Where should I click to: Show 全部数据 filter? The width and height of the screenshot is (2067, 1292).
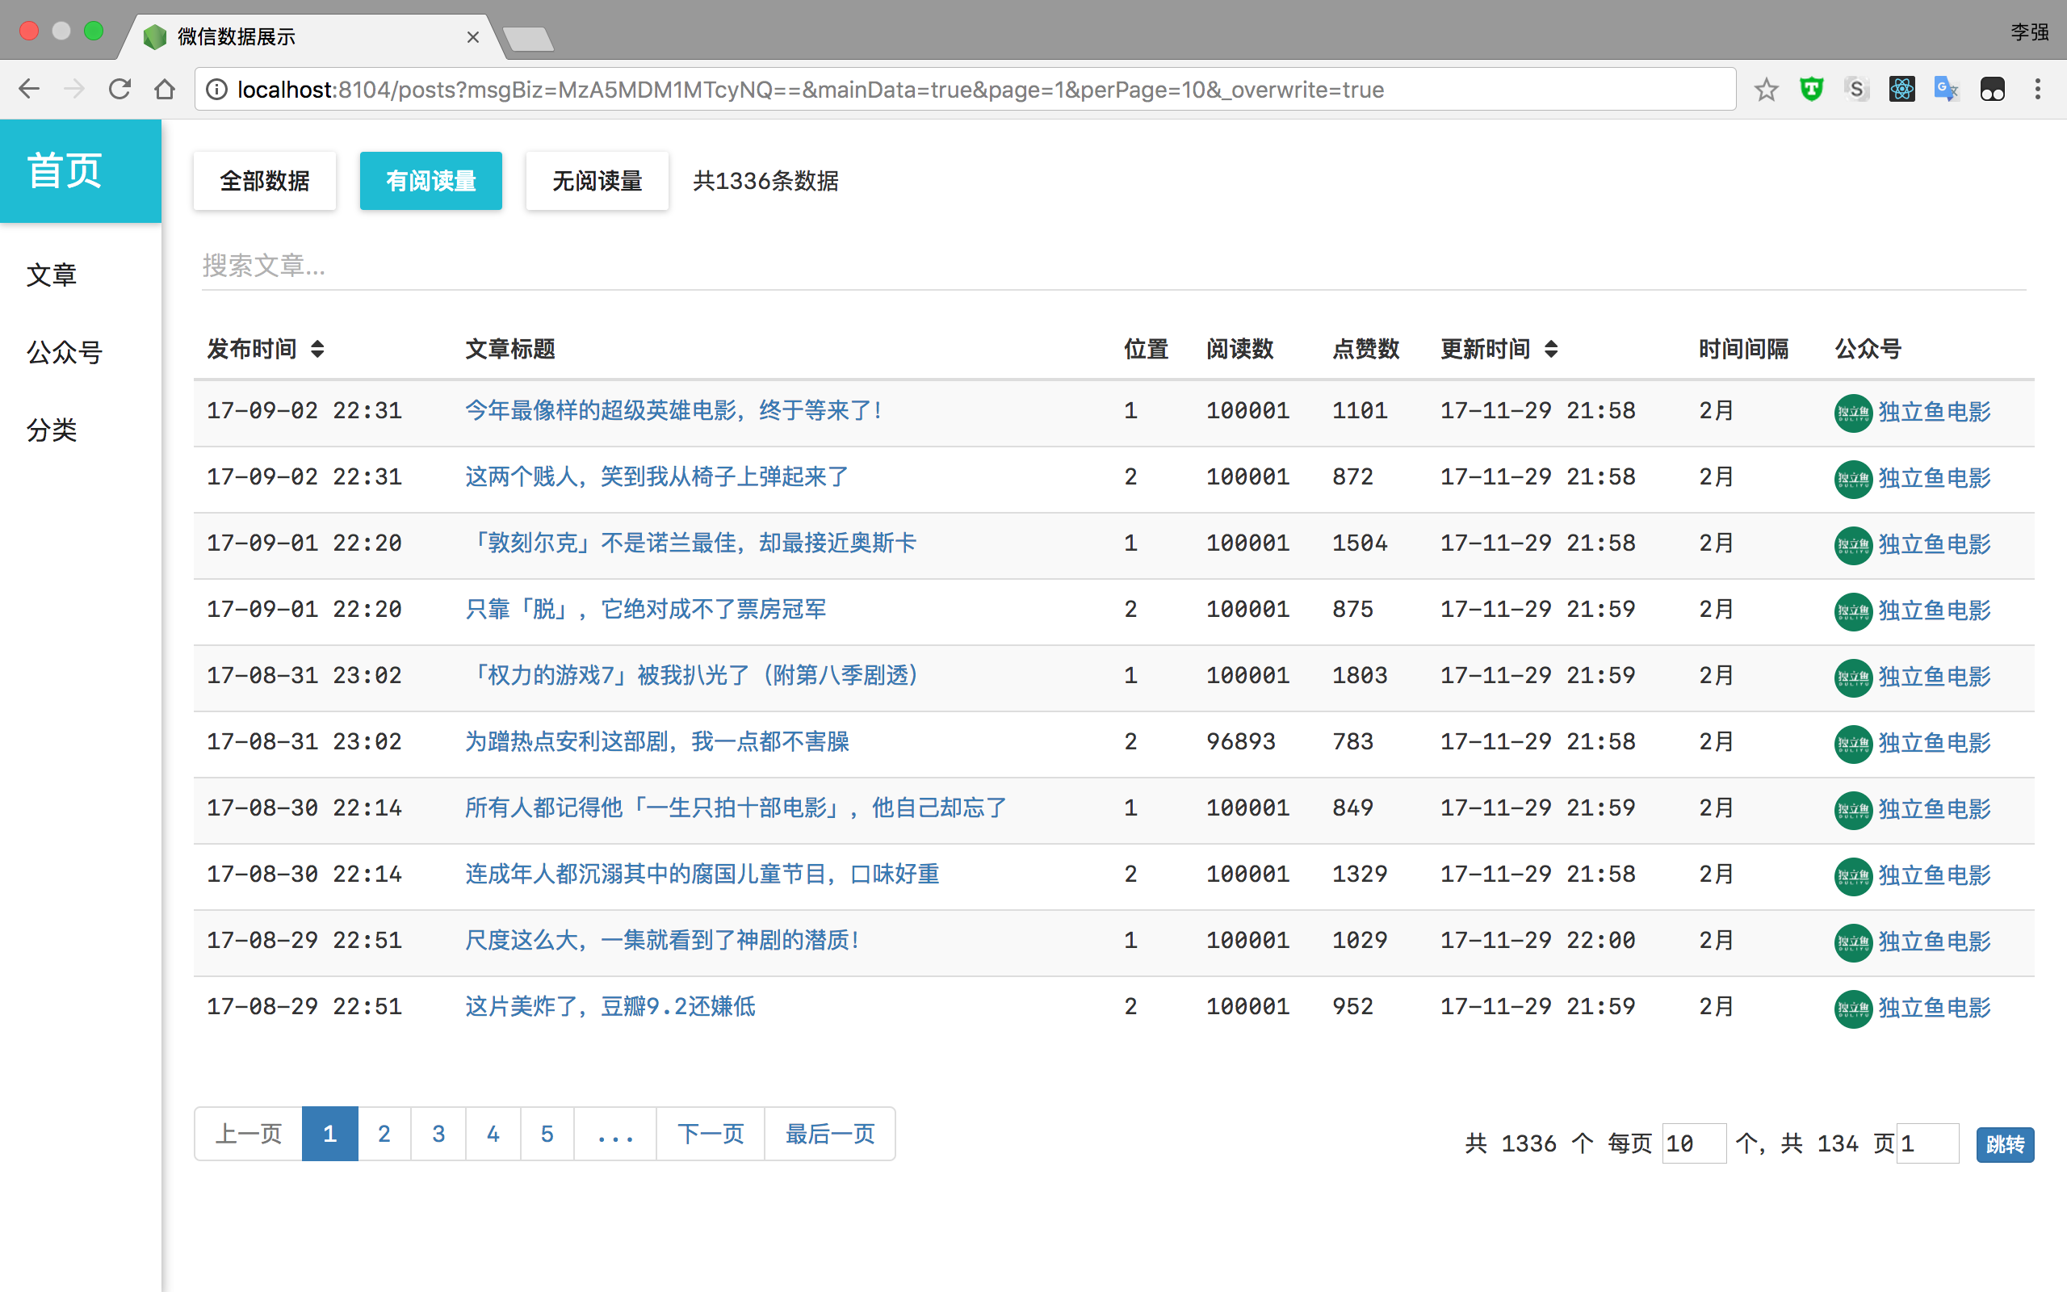[x=265, y=181]
